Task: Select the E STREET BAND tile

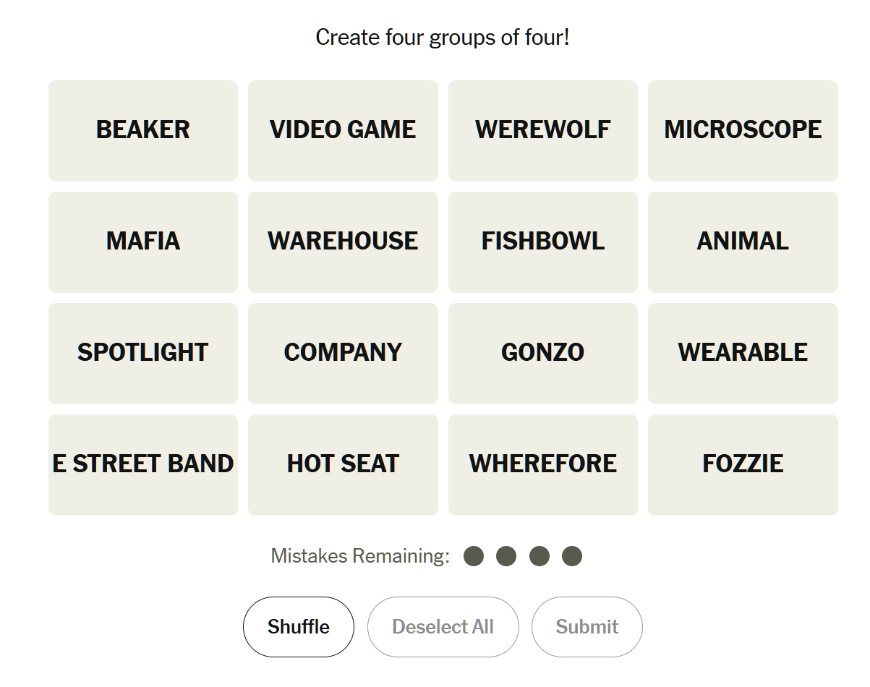Action: (143, 464)
